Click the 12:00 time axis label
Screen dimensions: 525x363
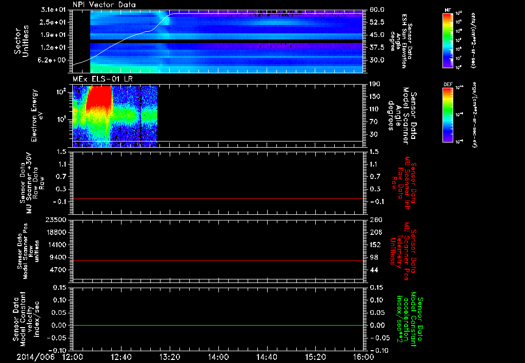pyautogui.click(x=73, y=357)
